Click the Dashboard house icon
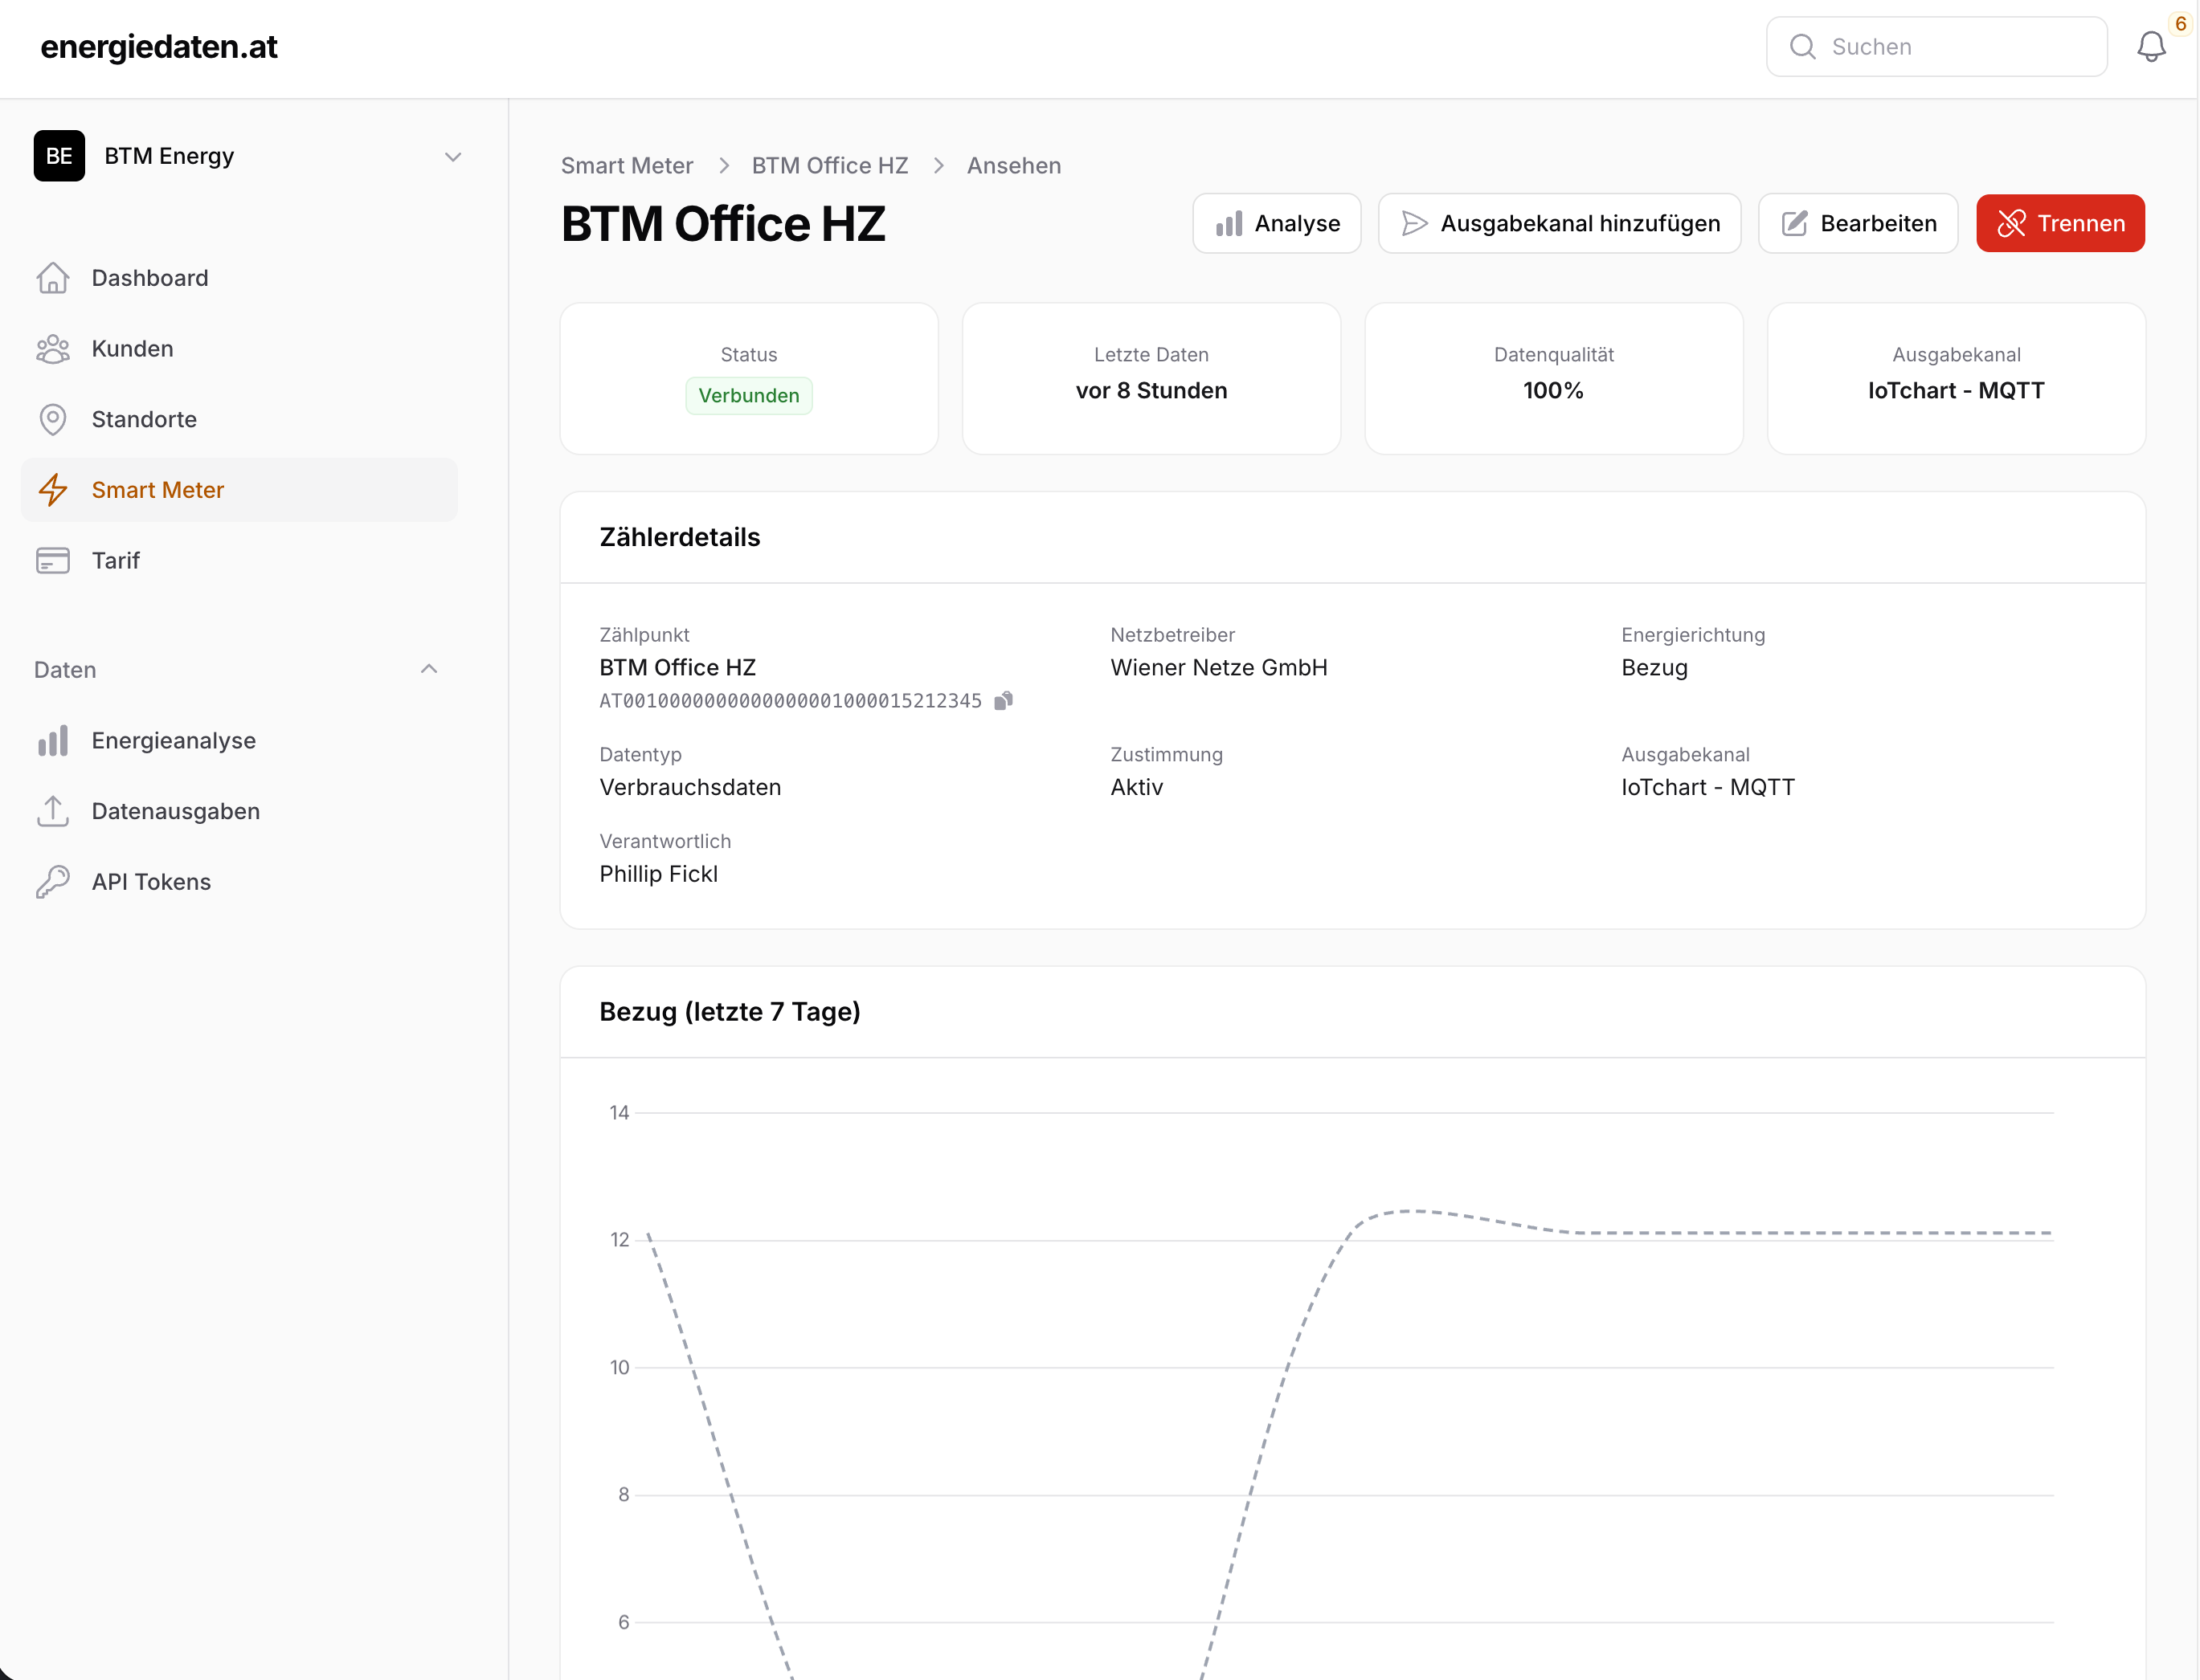 click(52, 278)
